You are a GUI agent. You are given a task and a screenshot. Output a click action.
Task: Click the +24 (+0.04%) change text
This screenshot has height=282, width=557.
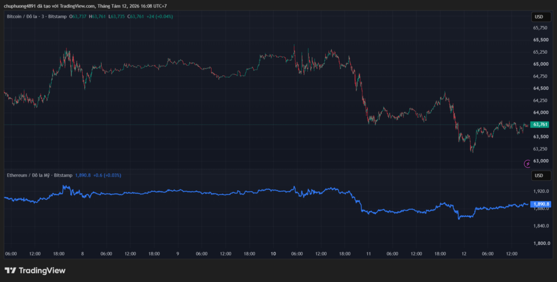[159, 17]
